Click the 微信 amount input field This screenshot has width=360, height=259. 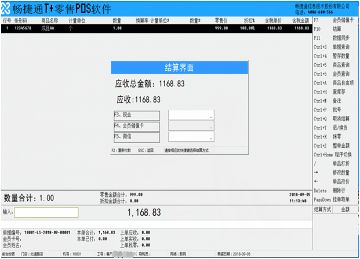[x=191, y=137]
